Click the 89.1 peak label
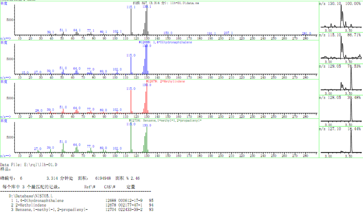363x218 pixels. (x=103, y=32)
